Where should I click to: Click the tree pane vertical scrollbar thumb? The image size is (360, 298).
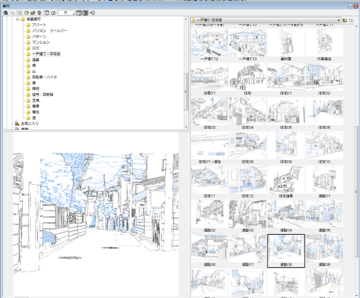pyautogui.click(x=186, y=92)
